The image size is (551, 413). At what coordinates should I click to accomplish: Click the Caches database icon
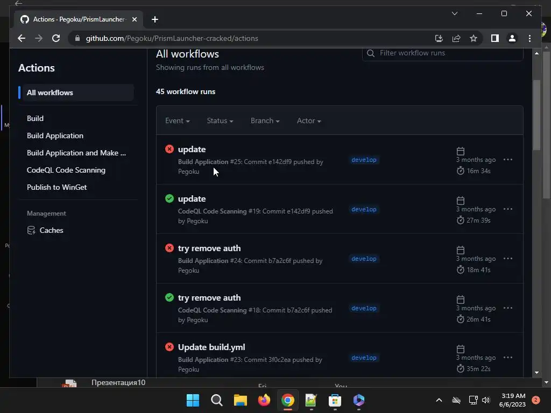pyautogui.click(x=31, y=230)
